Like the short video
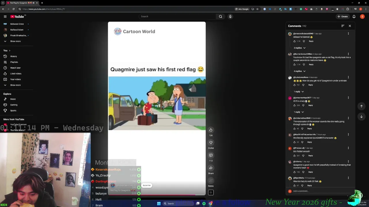Image resolution: width=369 pixels, height=207 pixels. (211, 130)
